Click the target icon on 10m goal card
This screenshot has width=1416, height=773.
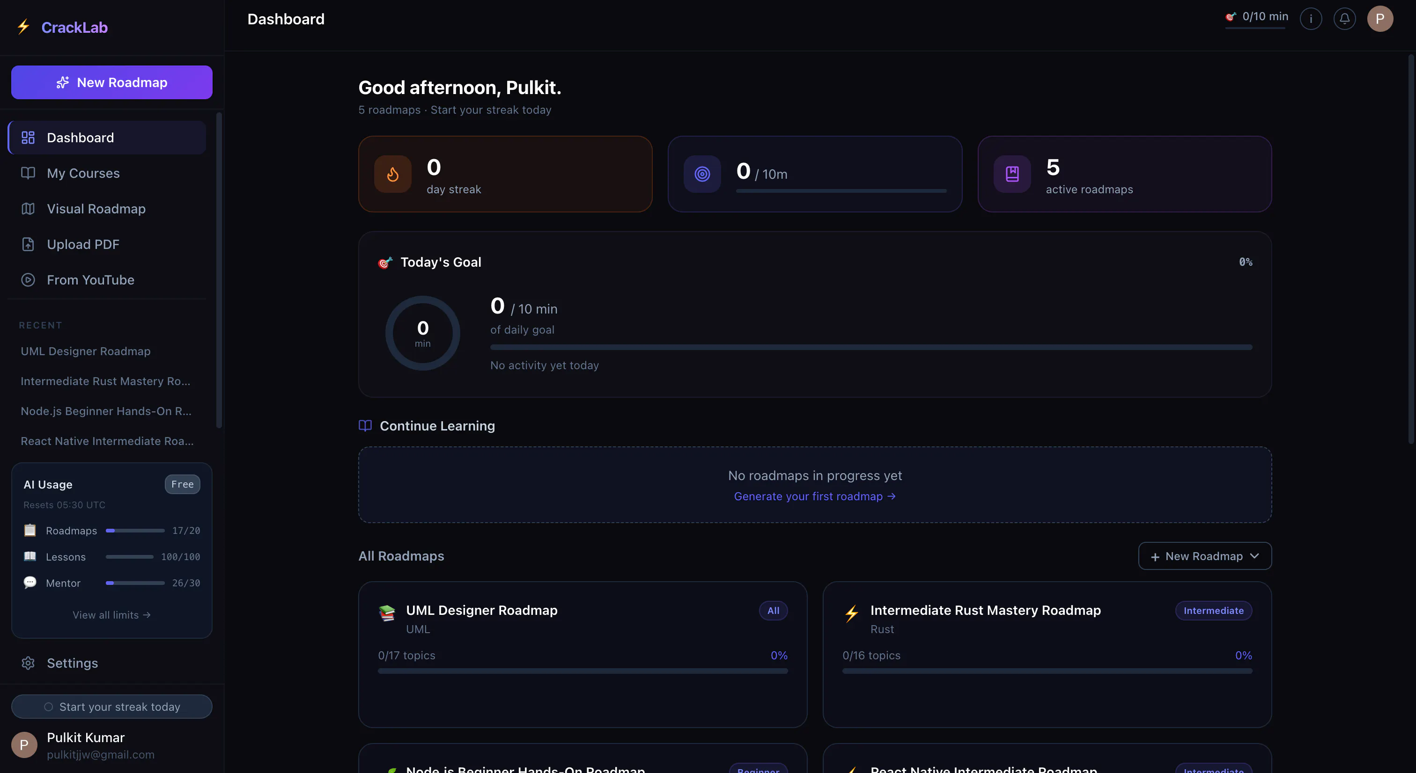point(702,174)
